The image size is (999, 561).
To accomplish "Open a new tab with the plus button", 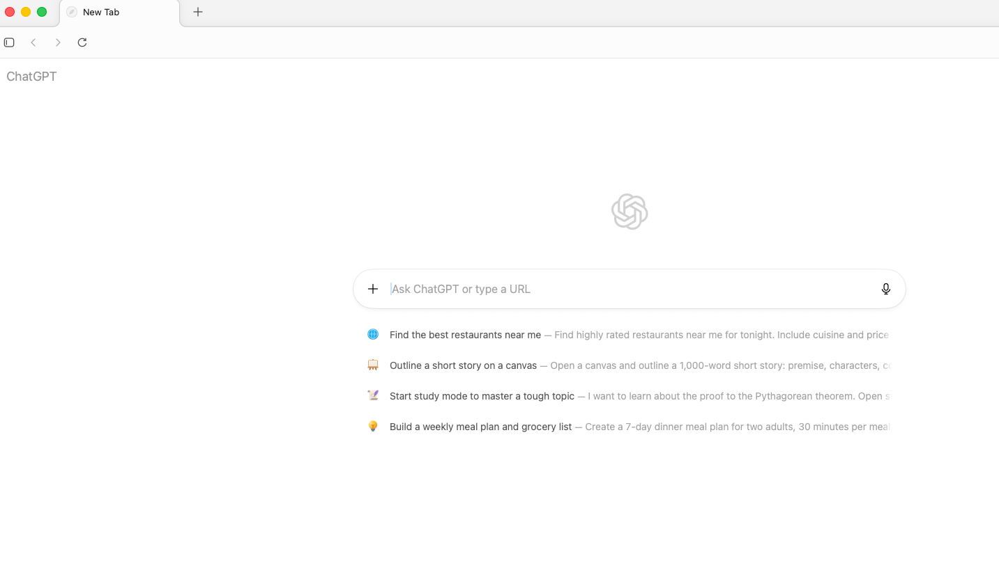I will (x=198, y=12).
